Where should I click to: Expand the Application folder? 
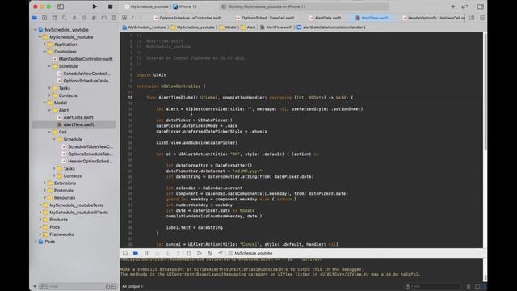pyautogui.click(x=45, y=44)
